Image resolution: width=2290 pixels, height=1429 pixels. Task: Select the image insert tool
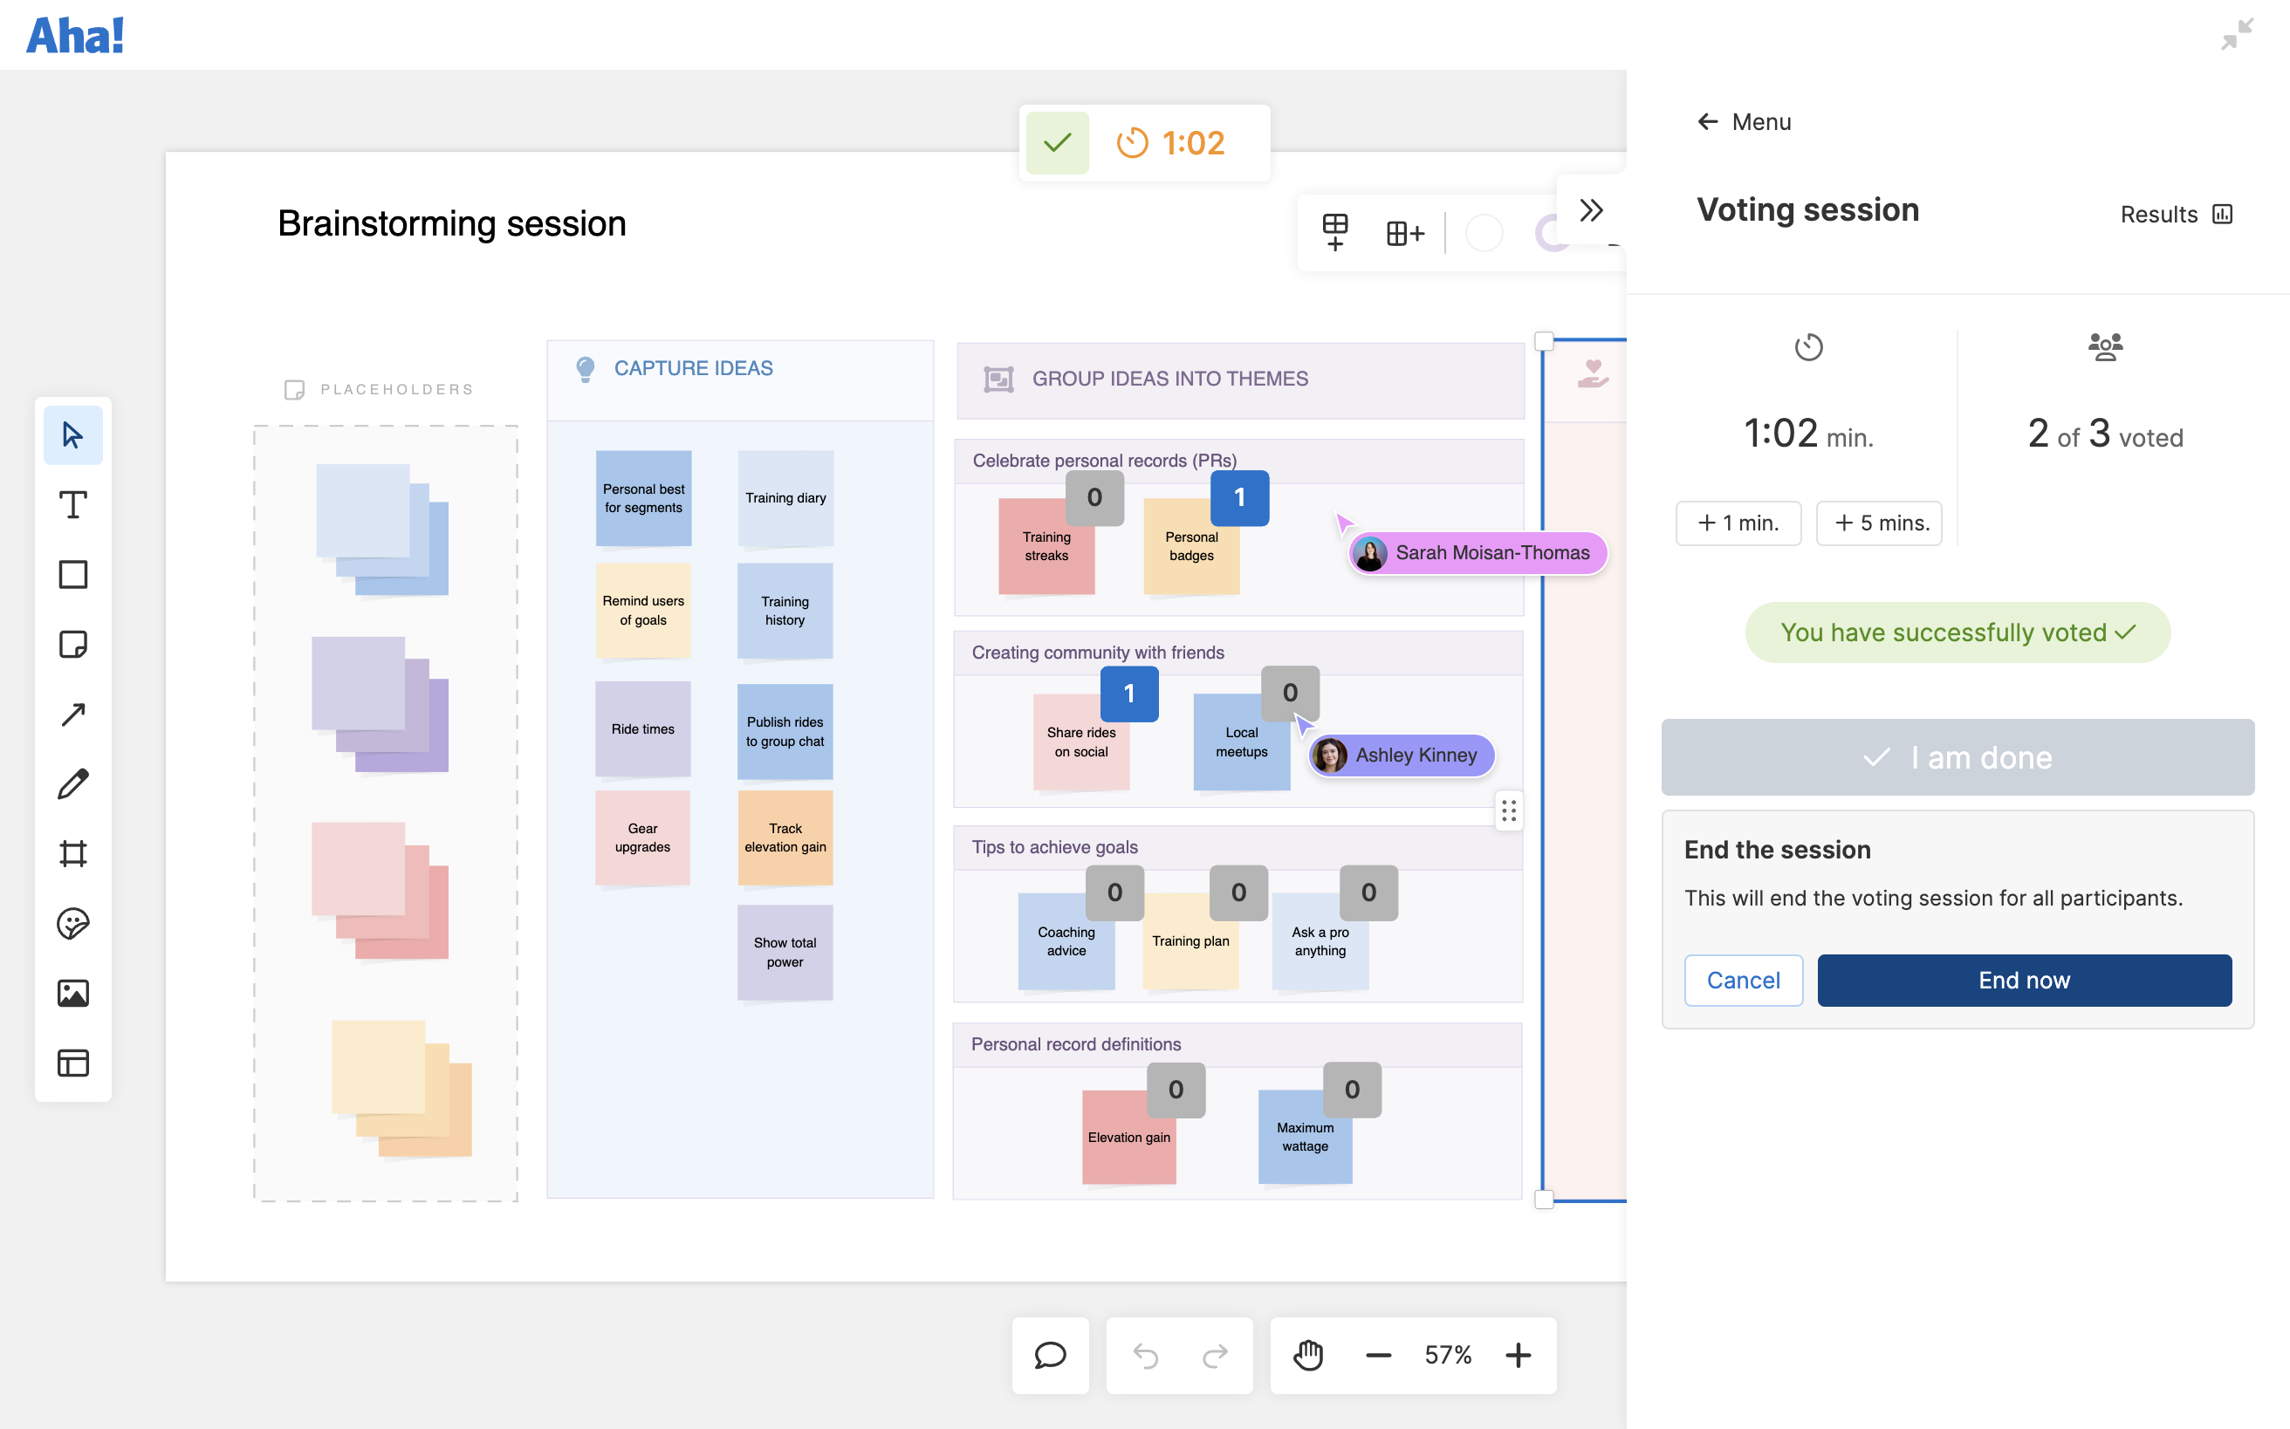pos(72,993)
